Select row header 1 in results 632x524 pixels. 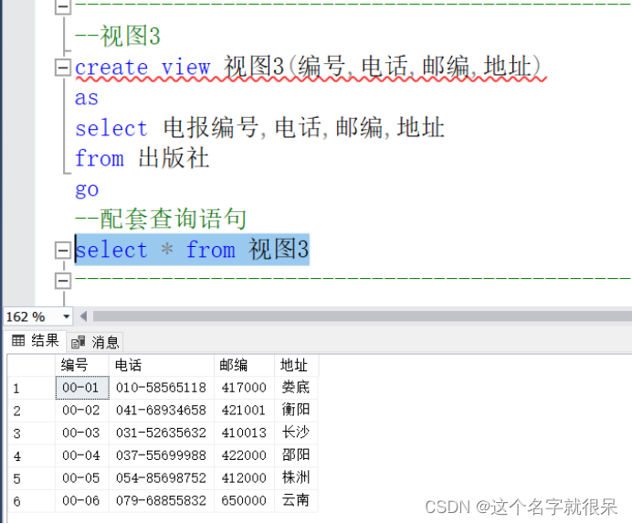31,389
